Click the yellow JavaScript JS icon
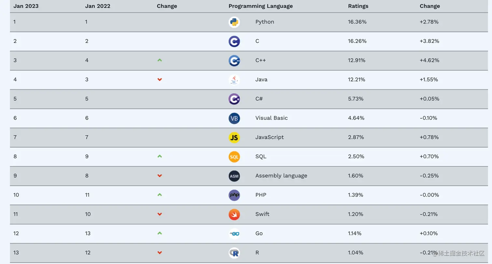This screenshot has width=492, height=264. (x=234, y=137)
